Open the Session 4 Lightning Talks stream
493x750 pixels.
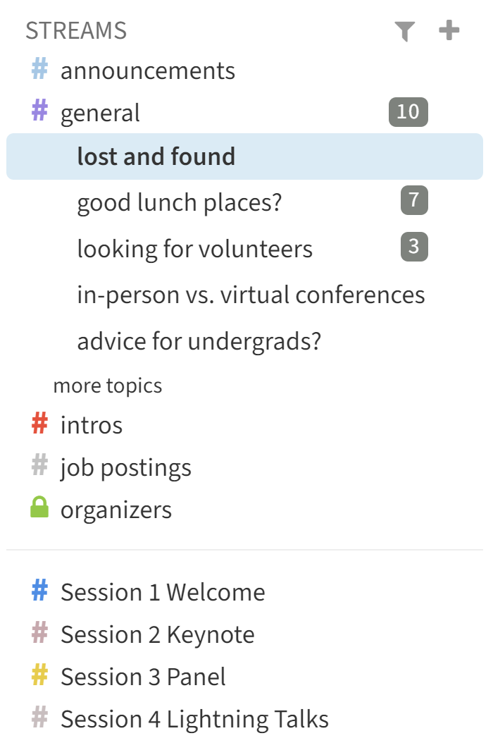click(x=194, y=719)
